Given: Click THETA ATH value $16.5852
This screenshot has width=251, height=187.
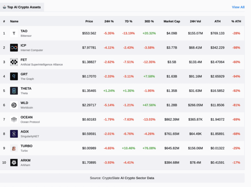Looking at the screenshot, I should coord(217,91).
